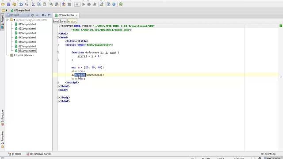The image size is (283, 159).
Task: Open the run configuration dropdown
Action: click(77, 4)
